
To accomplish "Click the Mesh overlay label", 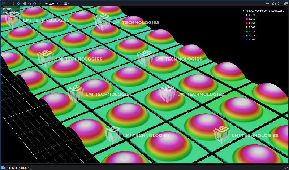I will [8, 9].
